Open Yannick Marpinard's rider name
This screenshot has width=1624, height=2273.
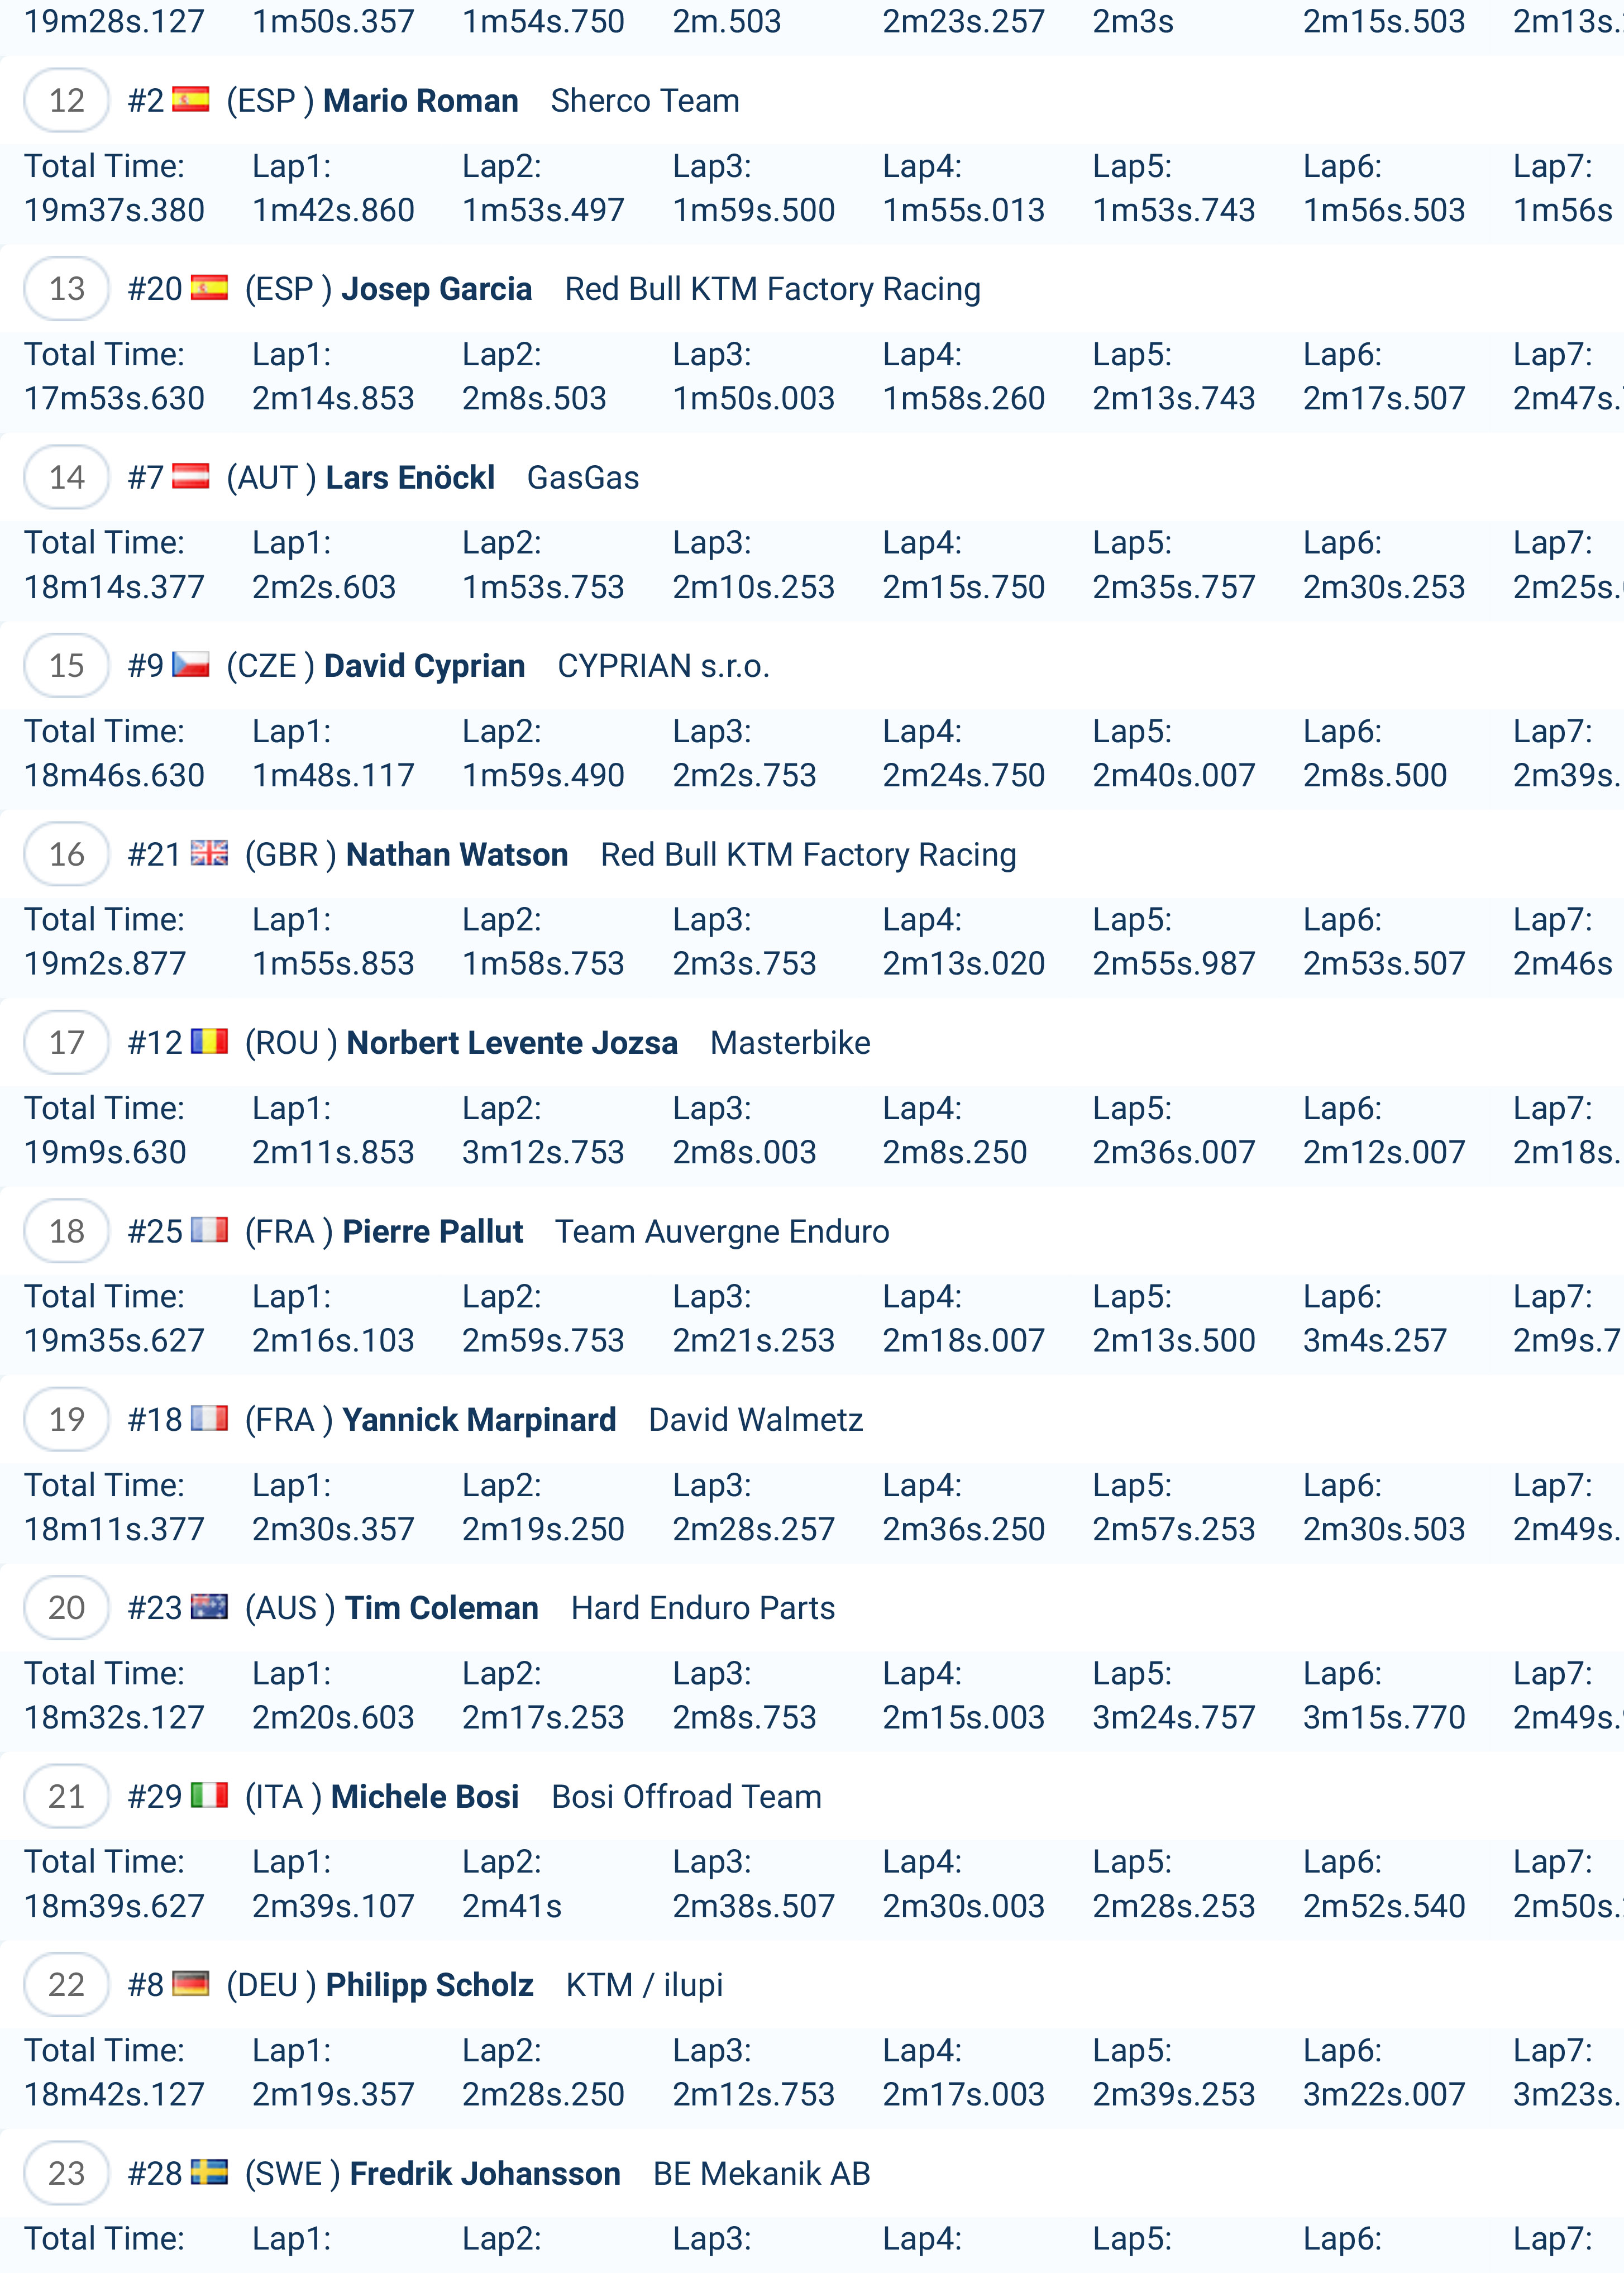point(479,1420)
